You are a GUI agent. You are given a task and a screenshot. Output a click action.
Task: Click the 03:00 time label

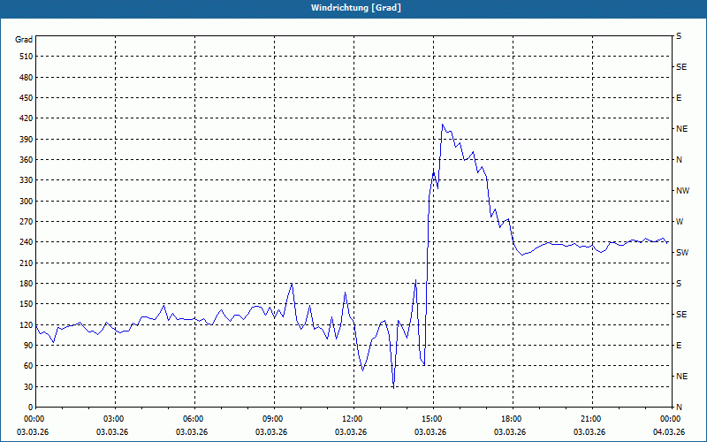(115, 419)
